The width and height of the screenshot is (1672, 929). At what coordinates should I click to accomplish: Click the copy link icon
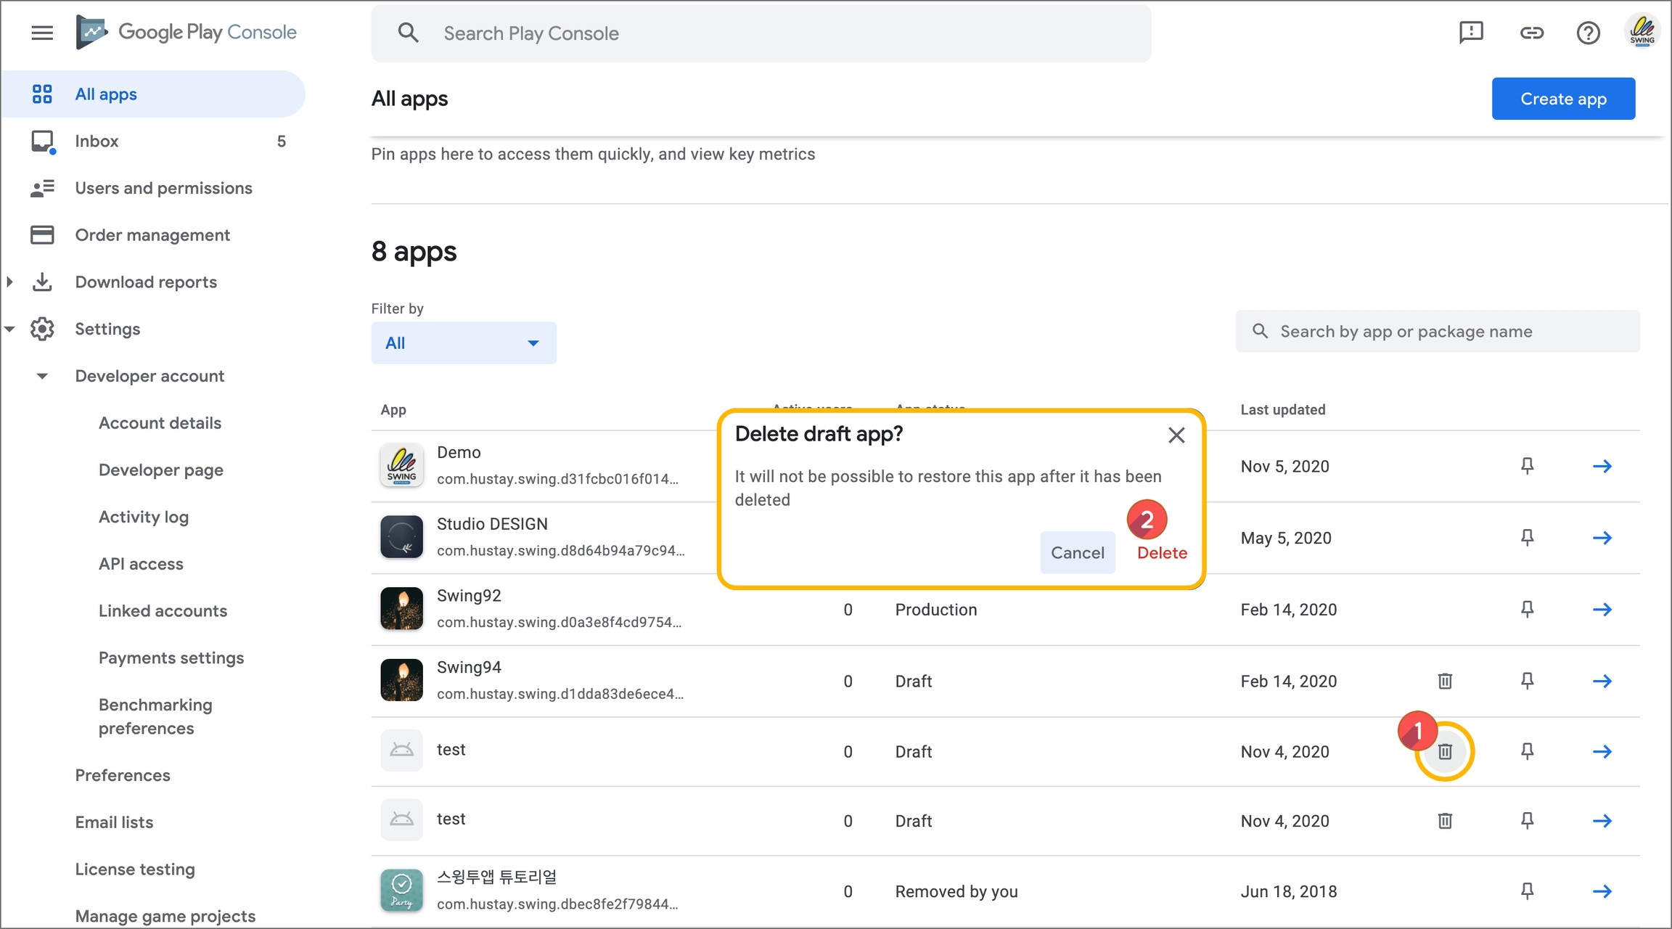[x=1531, y=33]
